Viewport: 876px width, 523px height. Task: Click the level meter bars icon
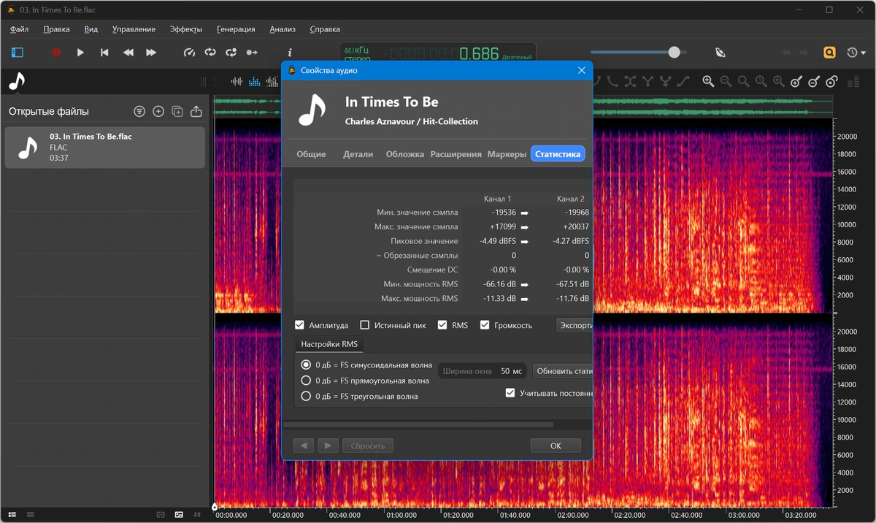854,82
